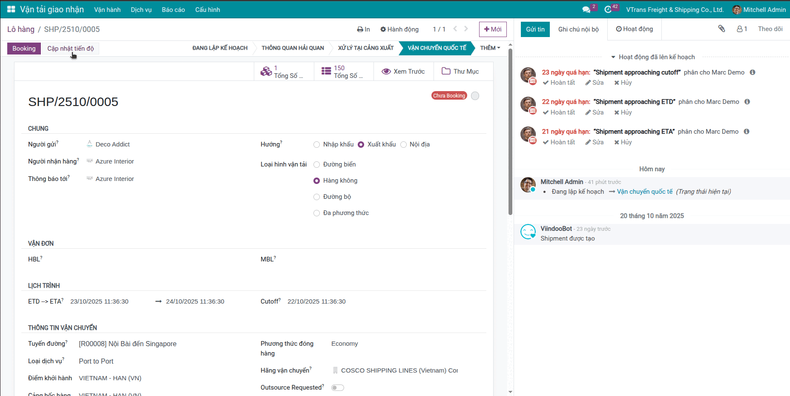Select Đường biển transport type

317,165
